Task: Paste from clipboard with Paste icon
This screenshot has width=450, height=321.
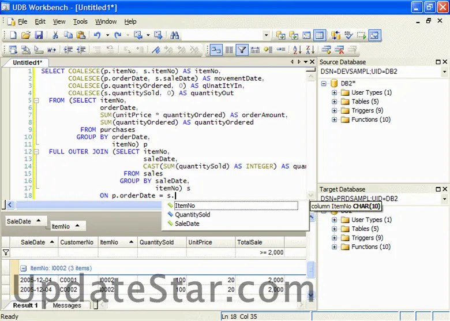Action: tap(81, 35)
